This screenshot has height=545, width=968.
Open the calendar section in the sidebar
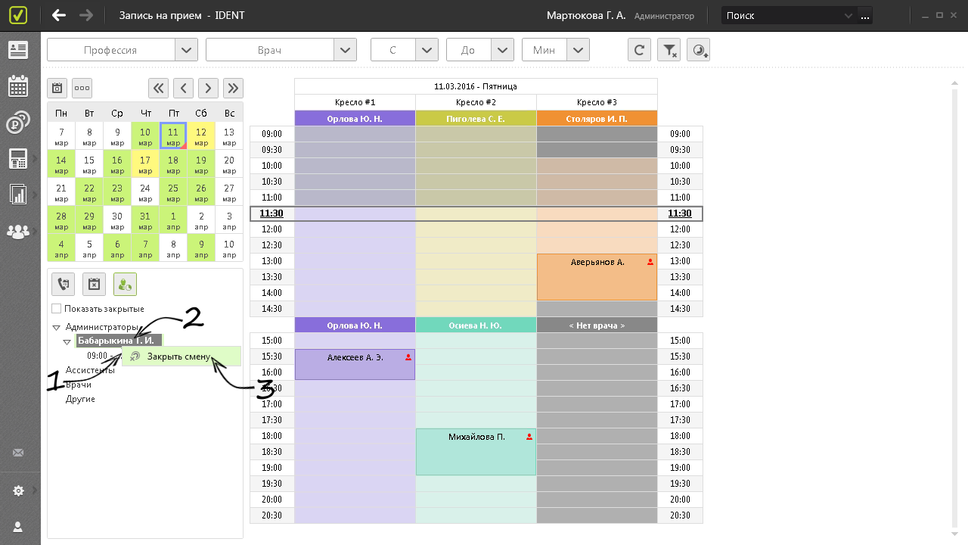click(x=18, y=86)
